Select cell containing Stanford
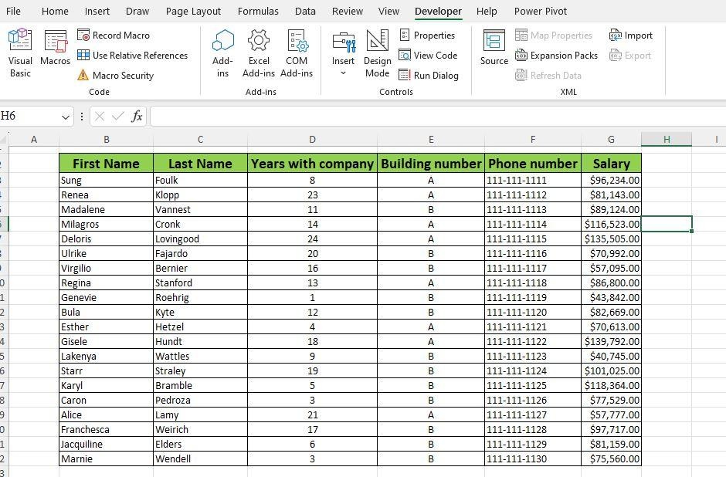 [x=201, y=283]
